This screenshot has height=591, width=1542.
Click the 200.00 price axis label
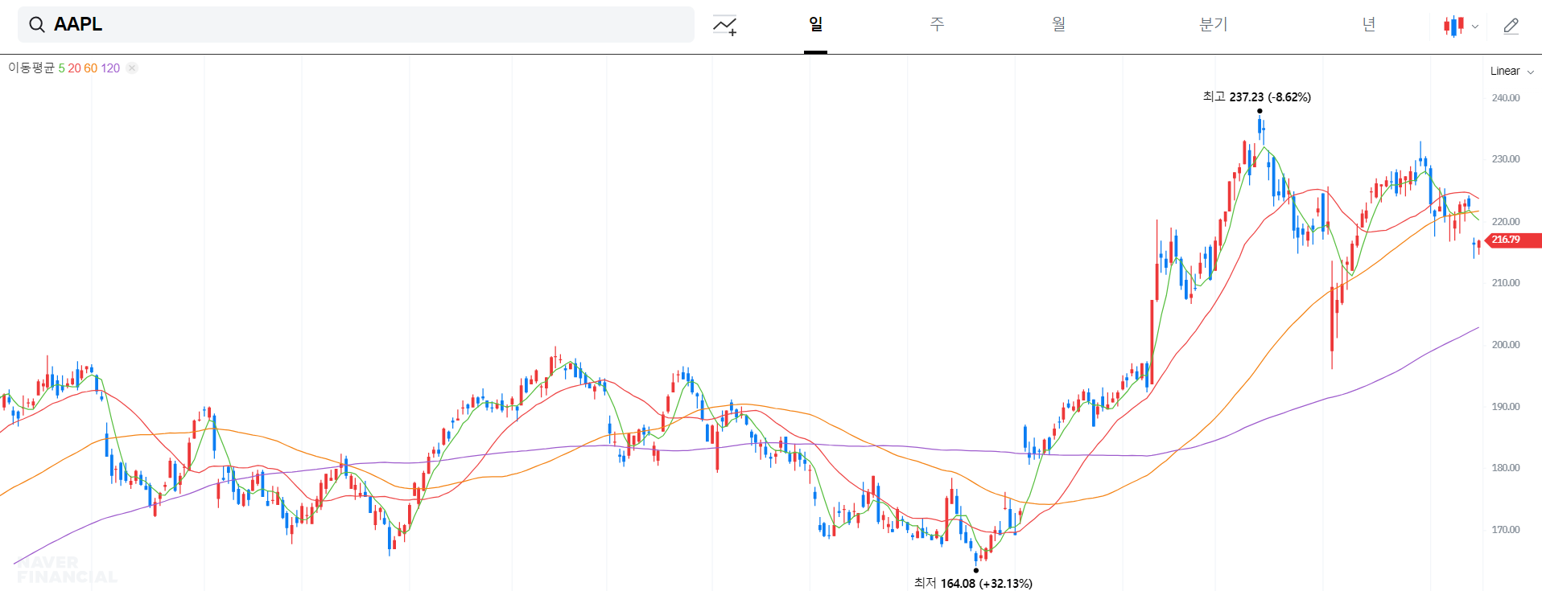[x=1505, y=345]
